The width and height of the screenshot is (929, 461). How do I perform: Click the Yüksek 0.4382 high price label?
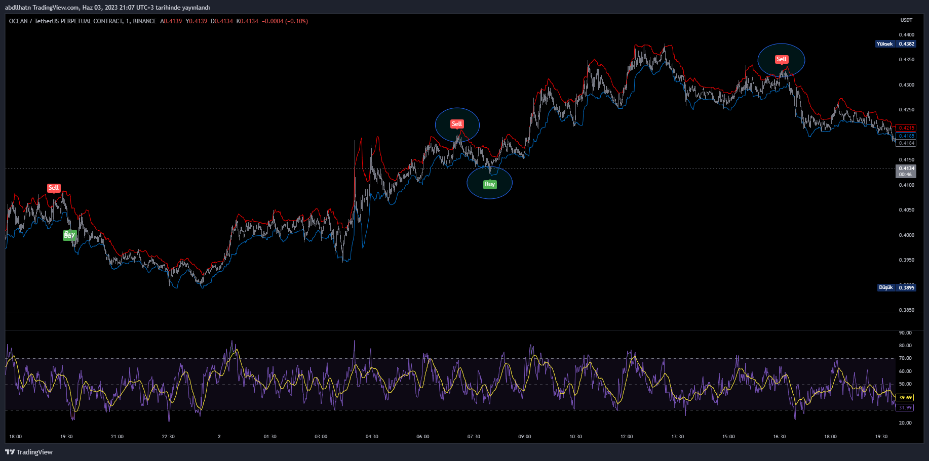pos(896,44)
